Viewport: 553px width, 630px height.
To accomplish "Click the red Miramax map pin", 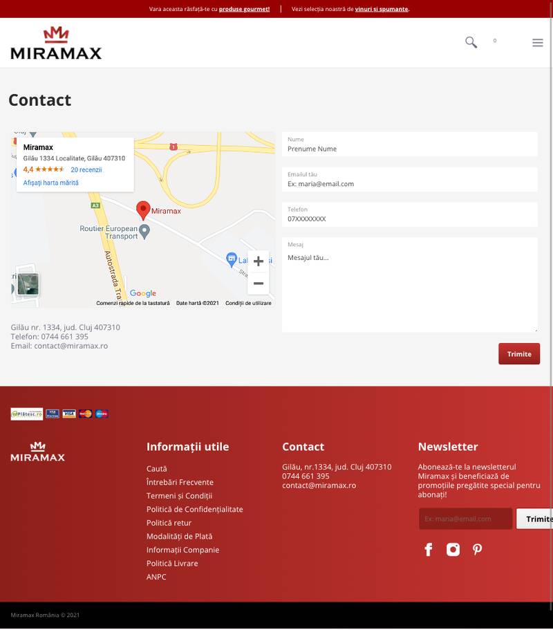I will pyautogui.click(x=143, y=210).
